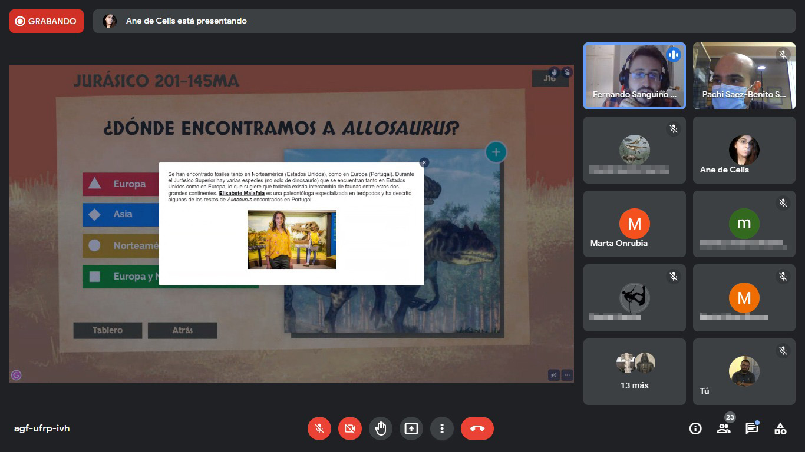The height and width of the screenshot is (452, 805).
Task: Open the activities shapes icon
Action: pos(780,428)
